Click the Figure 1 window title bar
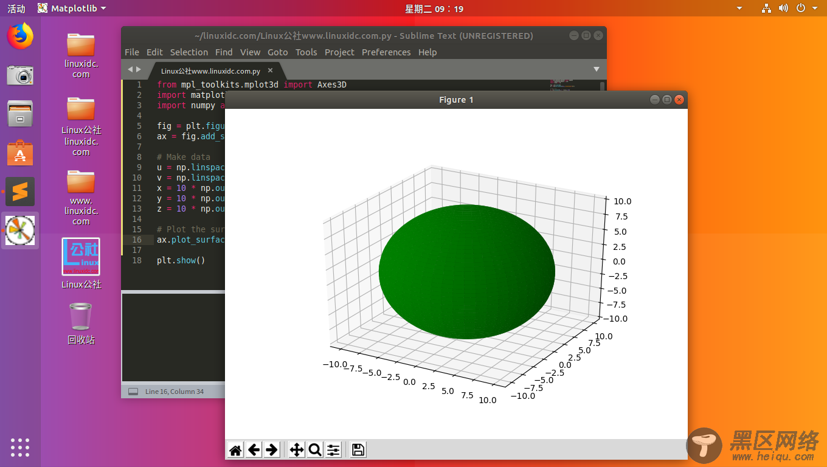This screenshot has height=467, width=827. tap(456, 100)
